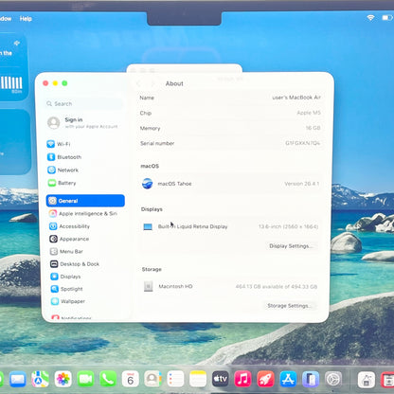Click Sign in with Apple Account
This screenshot has width=394, height=394.
(82, 123)
